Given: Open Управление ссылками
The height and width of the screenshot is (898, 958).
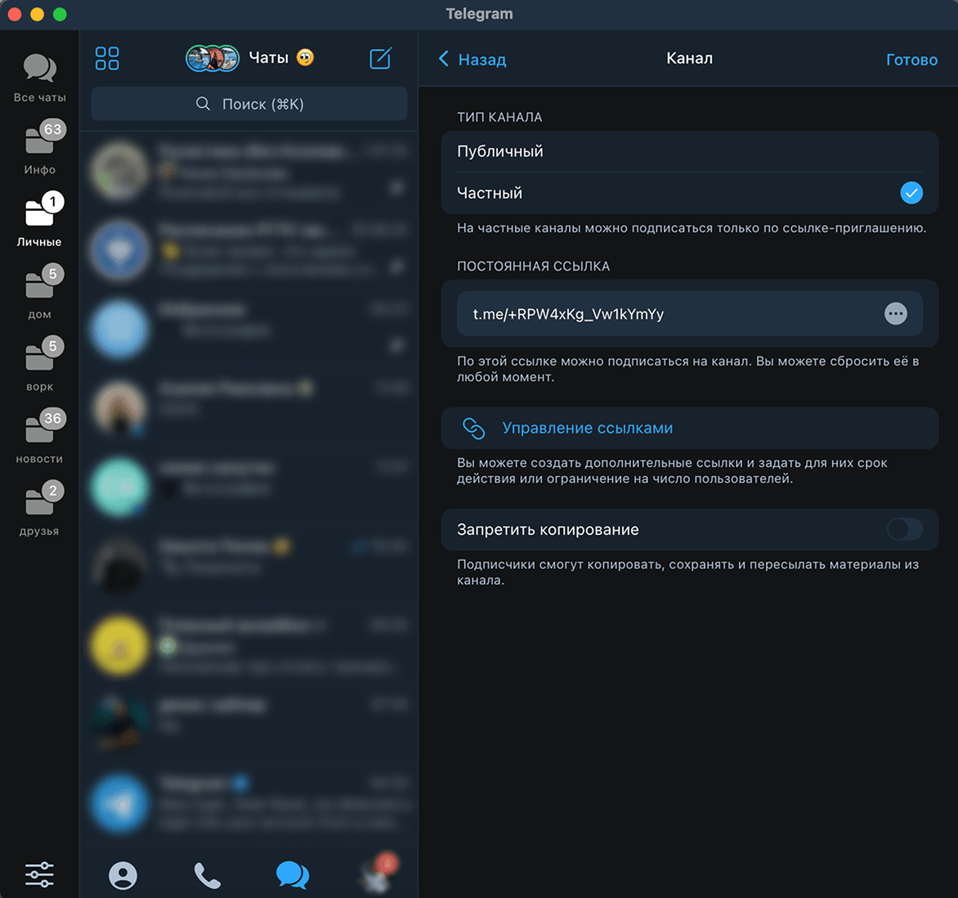Looking at the screenshot, I should (689, 428).
